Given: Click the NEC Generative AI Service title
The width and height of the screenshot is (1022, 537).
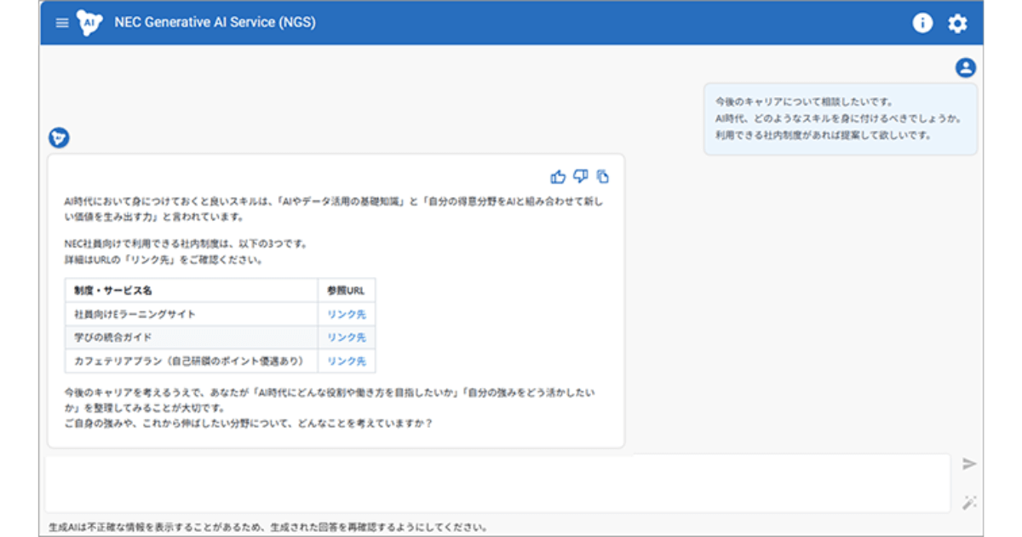Looking at the screenshot, I should [215, 23].
